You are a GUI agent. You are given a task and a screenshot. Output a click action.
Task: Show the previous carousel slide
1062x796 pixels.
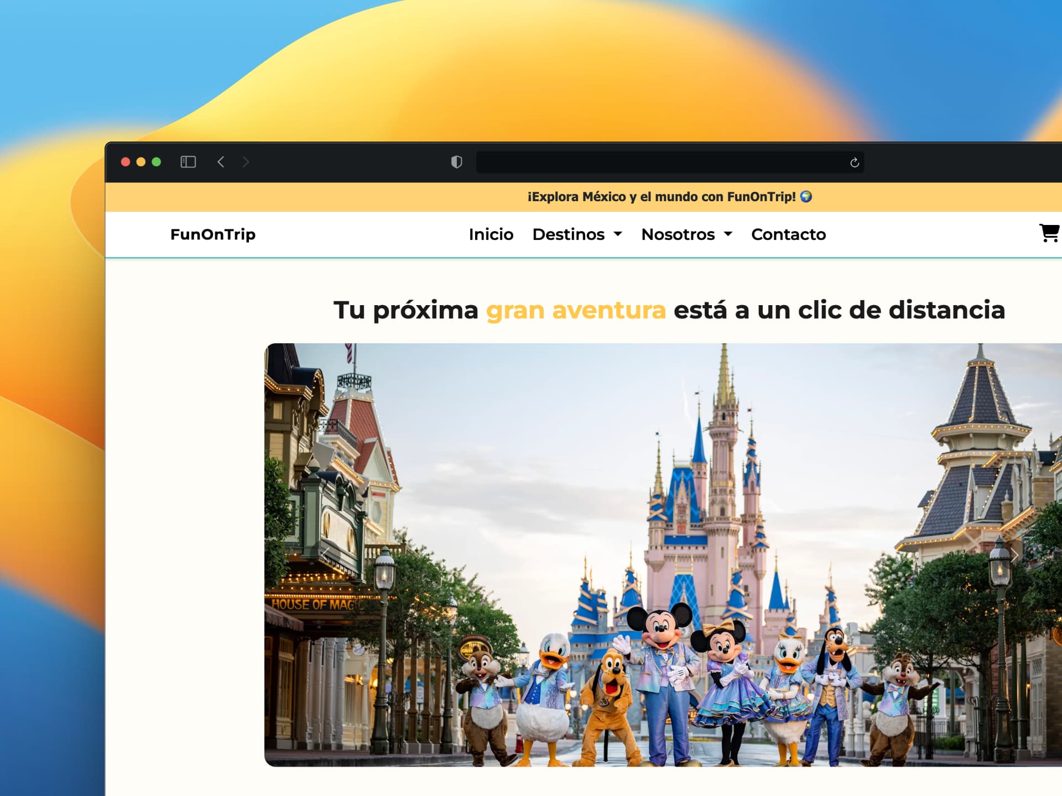point(326,555)
